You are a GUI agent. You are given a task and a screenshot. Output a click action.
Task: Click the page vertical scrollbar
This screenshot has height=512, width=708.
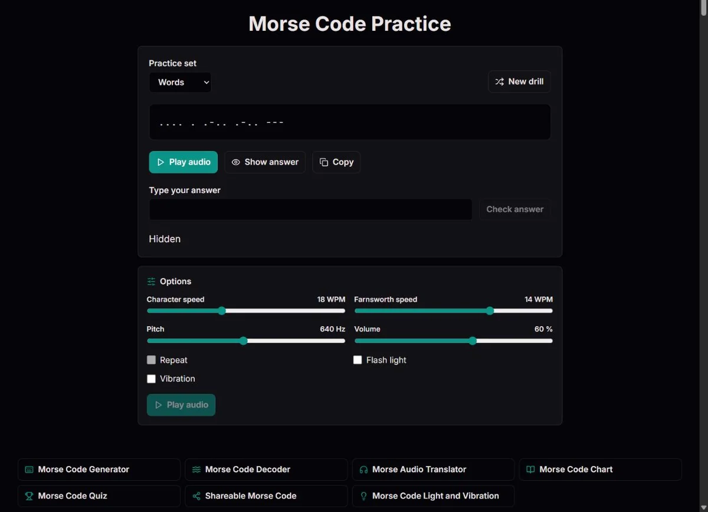[x=703, y=256]
